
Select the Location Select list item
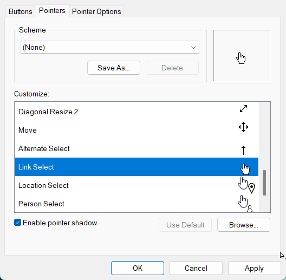click(x=136, y=185)
